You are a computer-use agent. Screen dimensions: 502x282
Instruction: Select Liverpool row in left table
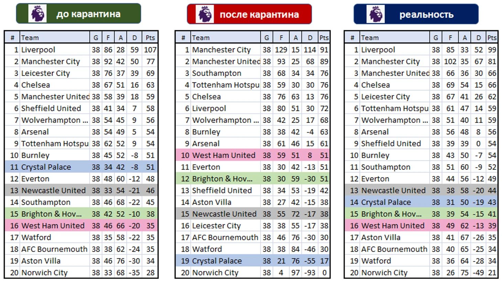coord(81,49)
